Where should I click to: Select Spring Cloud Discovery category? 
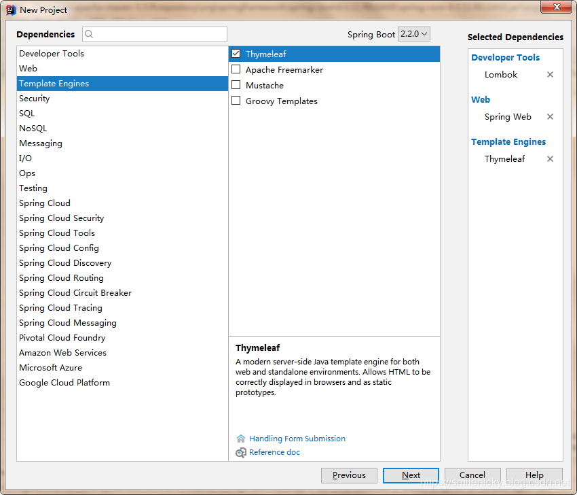(122, 263)
